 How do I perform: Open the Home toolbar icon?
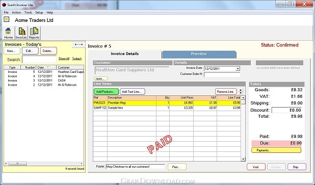pos(9,33)
